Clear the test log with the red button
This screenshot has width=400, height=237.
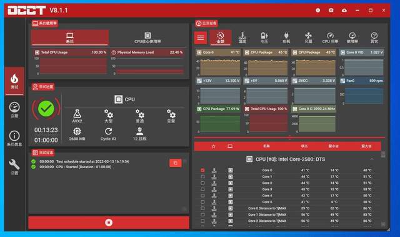tap(176, 163)
